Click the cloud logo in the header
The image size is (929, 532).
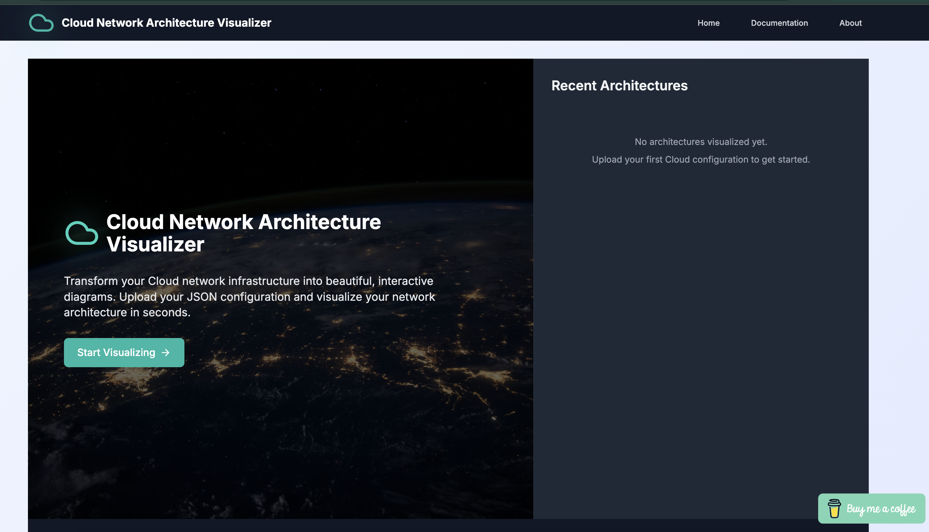[x=41, y=23]
